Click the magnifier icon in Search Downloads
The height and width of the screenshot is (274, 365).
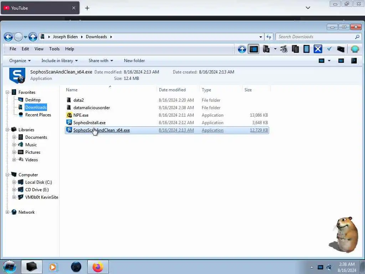[357, 37]
